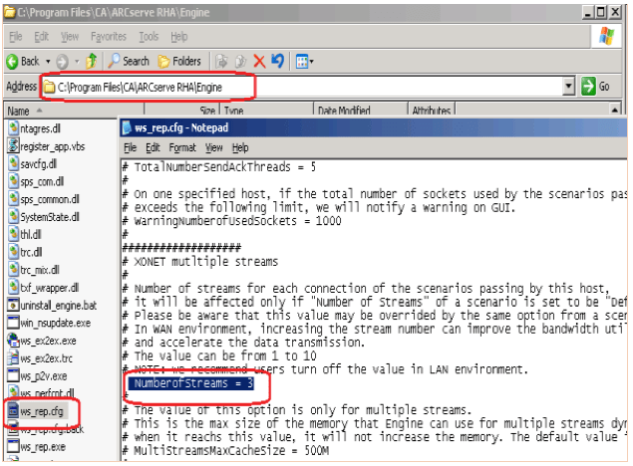Click the Back navigation arrow icon

click(x=13, y=61)
